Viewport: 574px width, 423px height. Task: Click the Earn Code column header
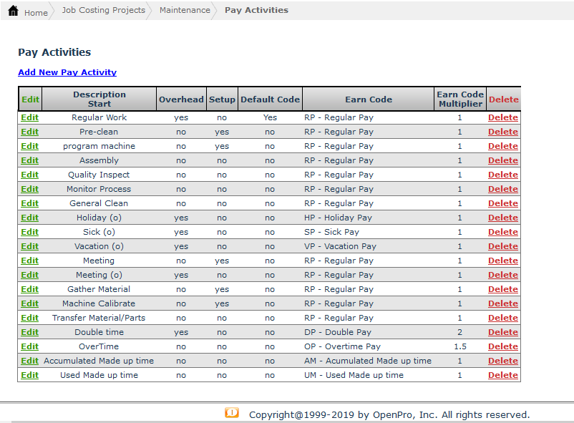pos(369,99)
